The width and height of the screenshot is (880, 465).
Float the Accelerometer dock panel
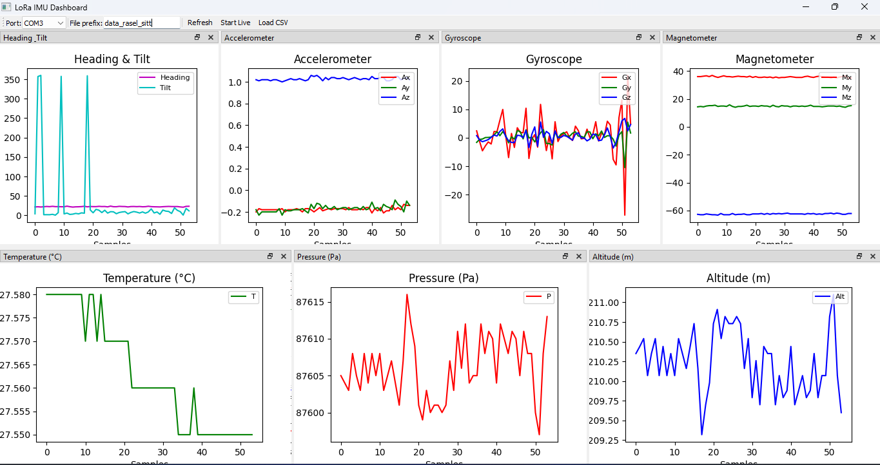418,37
